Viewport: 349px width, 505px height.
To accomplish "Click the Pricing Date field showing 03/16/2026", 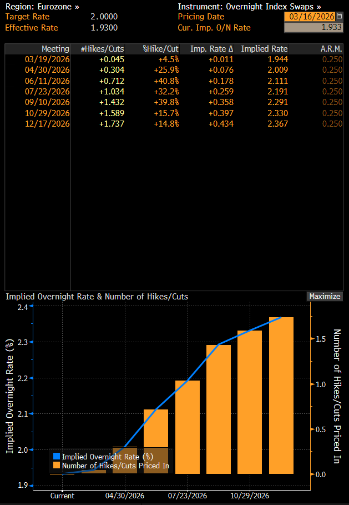I will 309,17.
